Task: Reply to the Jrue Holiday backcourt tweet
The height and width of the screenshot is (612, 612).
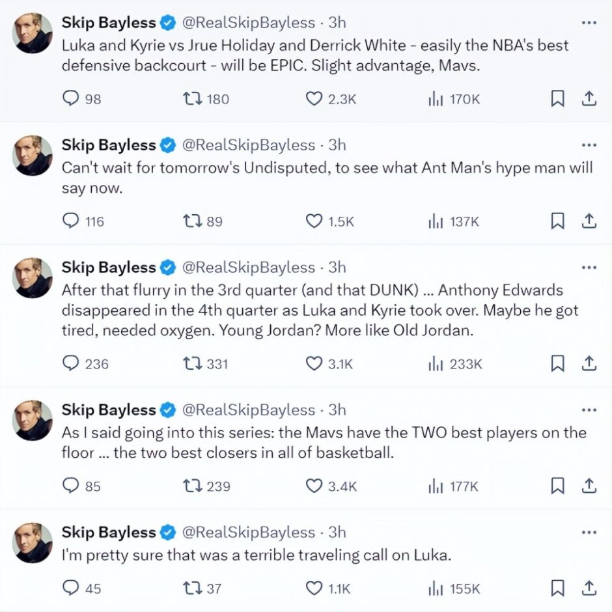Action: (70, 99)
